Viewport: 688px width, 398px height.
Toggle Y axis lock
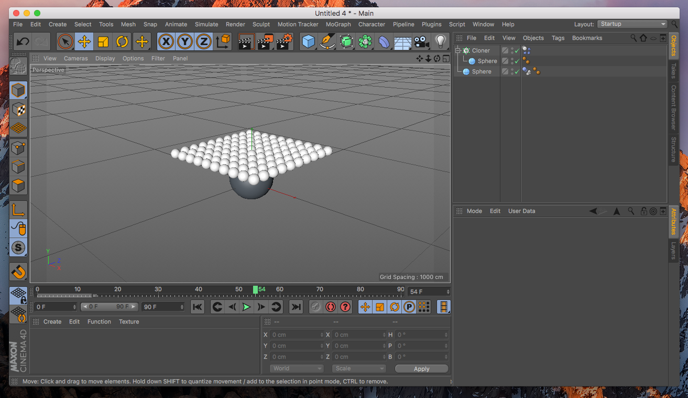click(x=185, y=41)
